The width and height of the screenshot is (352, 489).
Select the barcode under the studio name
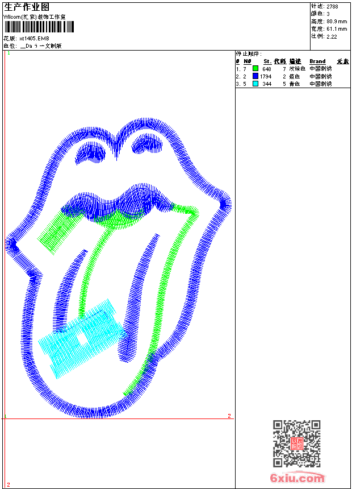(39, 27)
